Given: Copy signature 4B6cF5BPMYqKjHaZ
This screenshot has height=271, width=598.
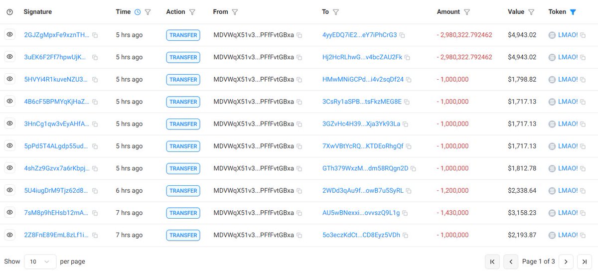Looking at the screenshot, I should click(95, 102).
